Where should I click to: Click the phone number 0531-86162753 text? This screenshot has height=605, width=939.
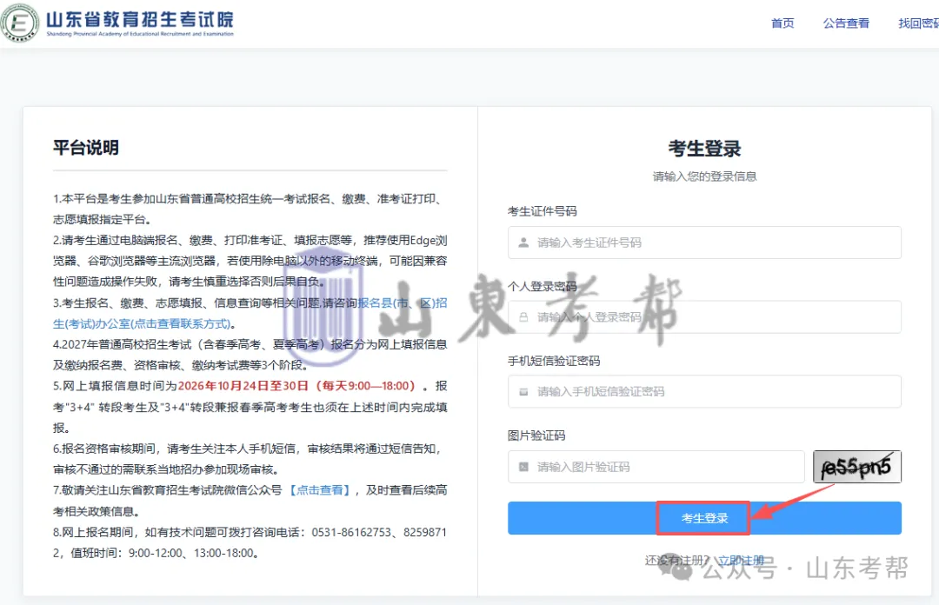[351, 532]
